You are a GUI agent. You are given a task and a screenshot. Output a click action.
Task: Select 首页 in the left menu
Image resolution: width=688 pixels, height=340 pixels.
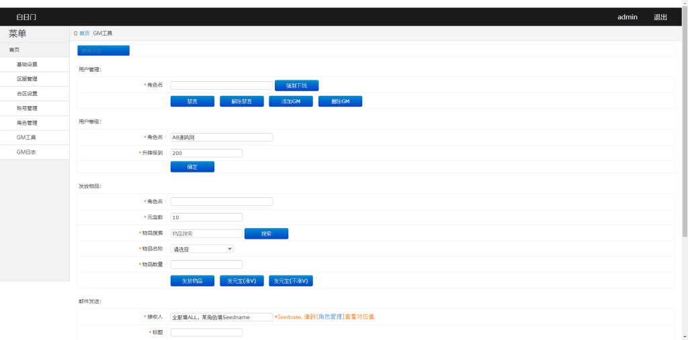coord(35,50)
